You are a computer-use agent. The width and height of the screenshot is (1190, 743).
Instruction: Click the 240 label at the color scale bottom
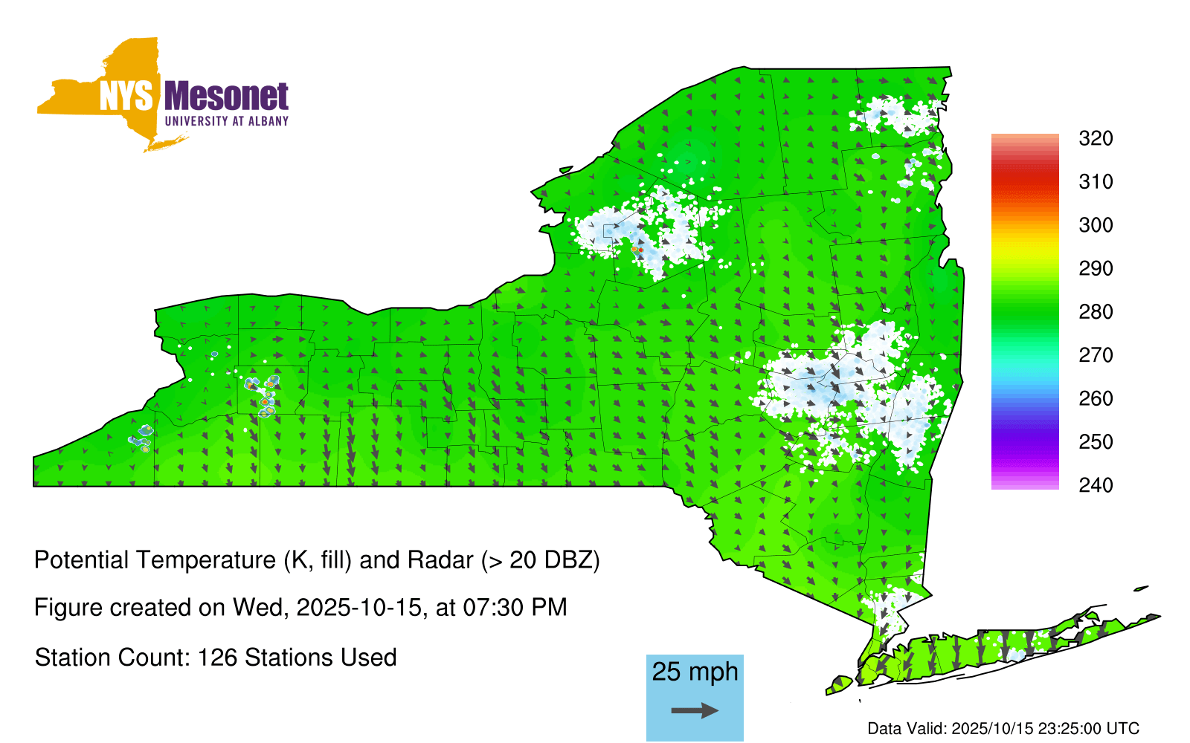(1095, 485)
